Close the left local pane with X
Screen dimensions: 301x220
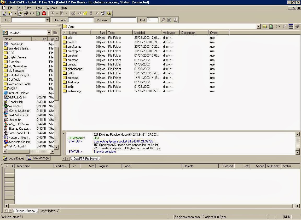coord(59,25)
